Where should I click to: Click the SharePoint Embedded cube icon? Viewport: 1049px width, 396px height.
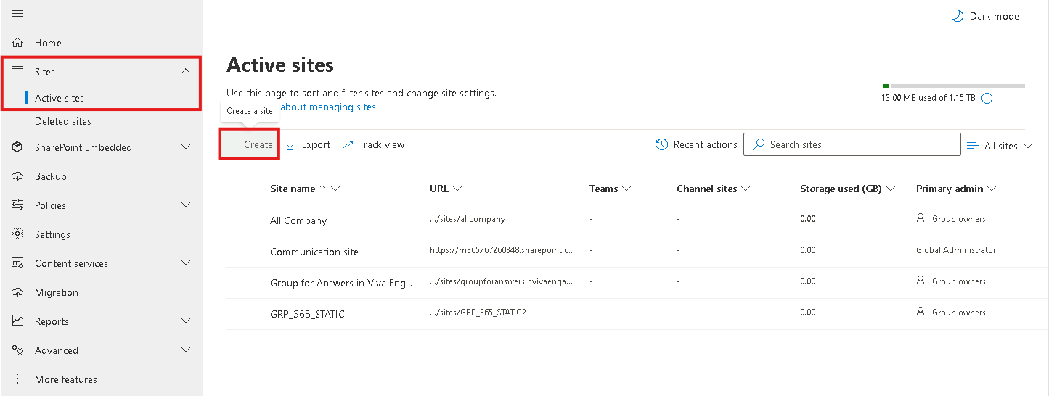click(18, 147)
